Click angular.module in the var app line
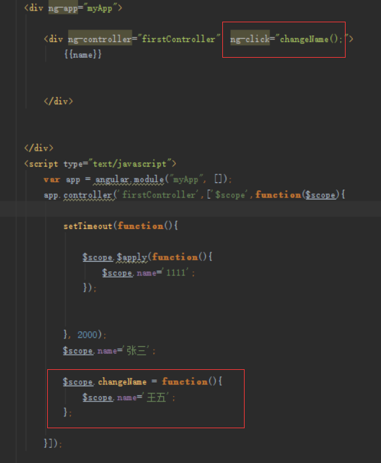The image size is (381, 463). click(129, 179)
